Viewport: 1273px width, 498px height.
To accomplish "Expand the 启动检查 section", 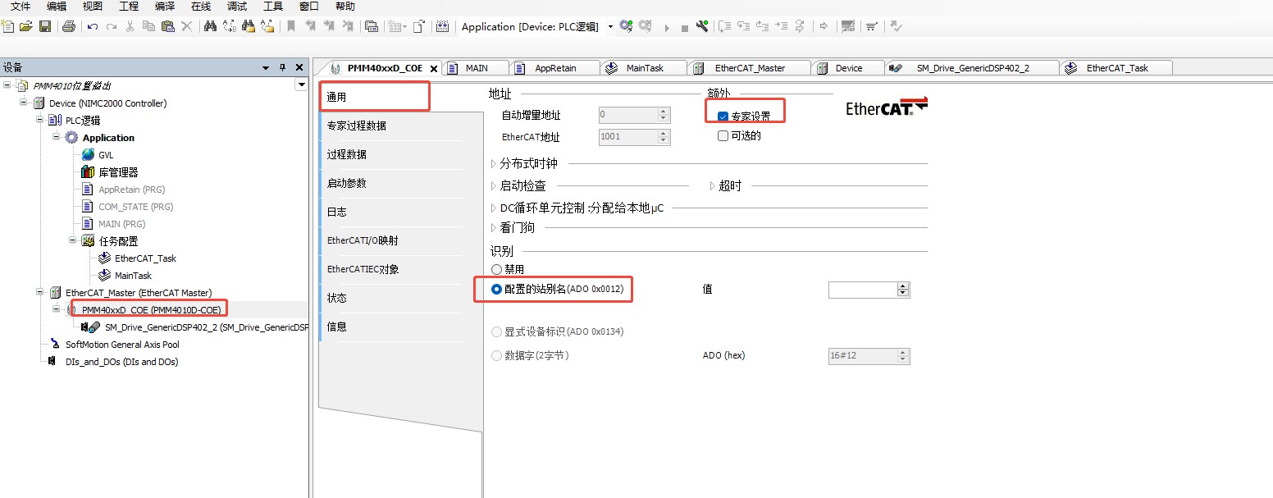I will (494, 186).
